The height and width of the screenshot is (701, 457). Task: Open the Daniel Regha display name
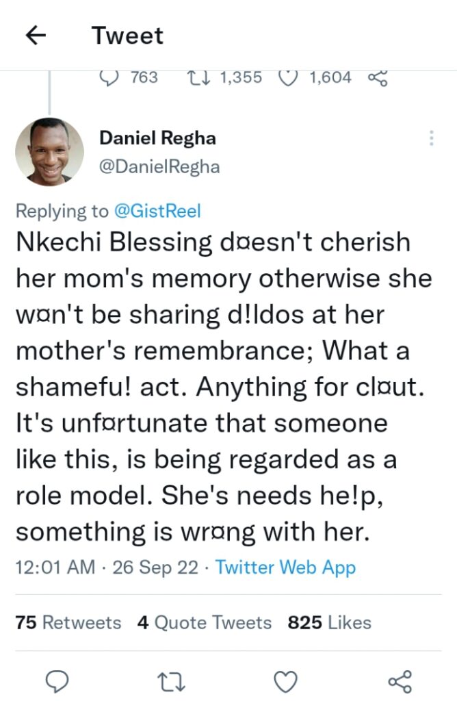pos(157,138)
